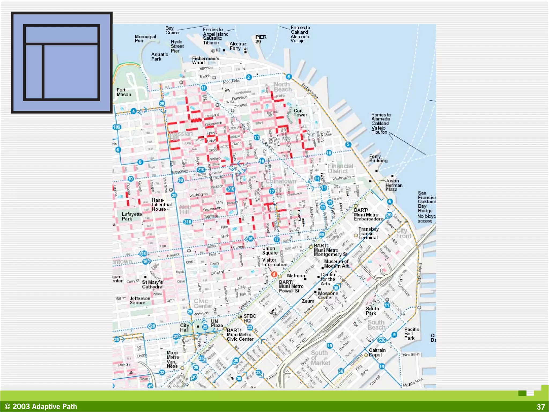The height and width of the screenshot is (412, 549).
Task: Click the route 536 marker
Action: coord(382,340)
